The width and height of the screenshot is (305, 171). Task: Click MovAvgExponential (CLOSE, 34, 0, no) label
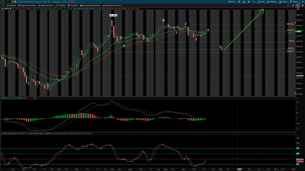[x=120, y=9]
